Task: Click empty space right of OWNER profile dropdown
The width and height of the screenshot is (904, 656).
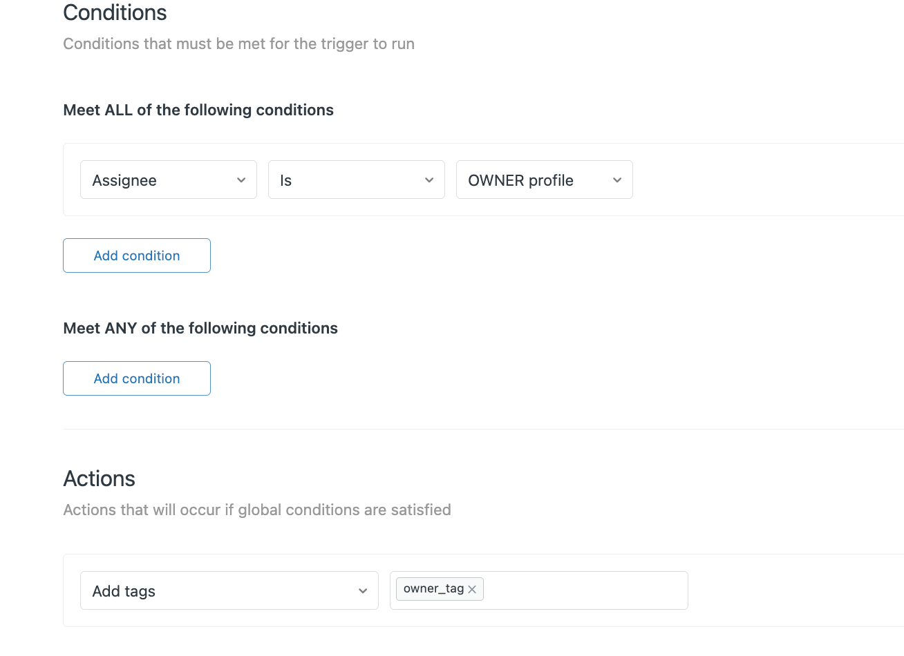Action: click(x=760, y=180)
